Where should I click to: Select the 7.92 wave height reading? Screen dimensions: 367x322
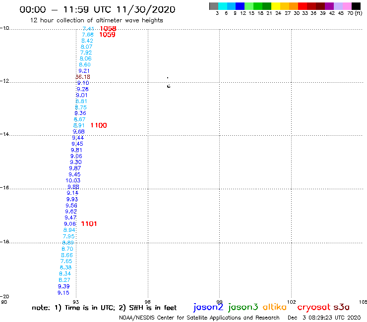[x=86, y=53]
